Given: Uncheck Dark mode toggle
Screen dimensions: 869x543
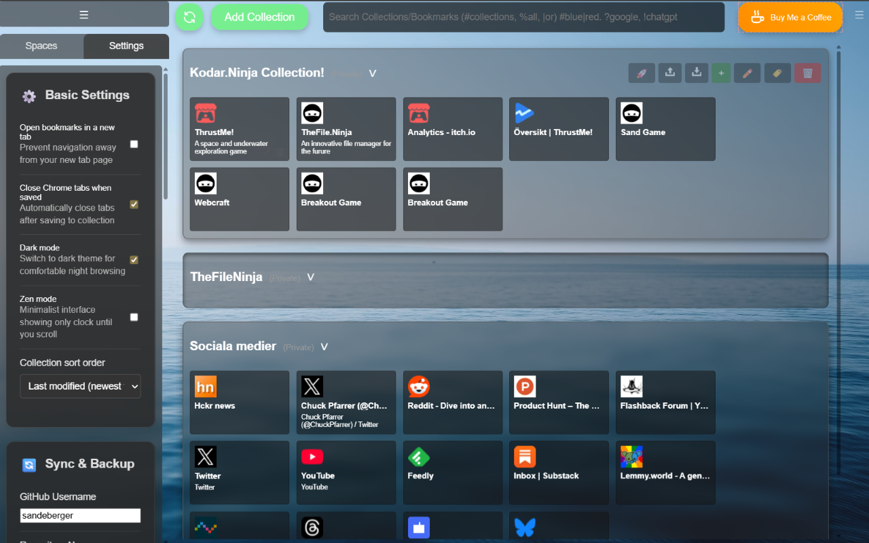Looking at the screenshot, I should point(134,259).
